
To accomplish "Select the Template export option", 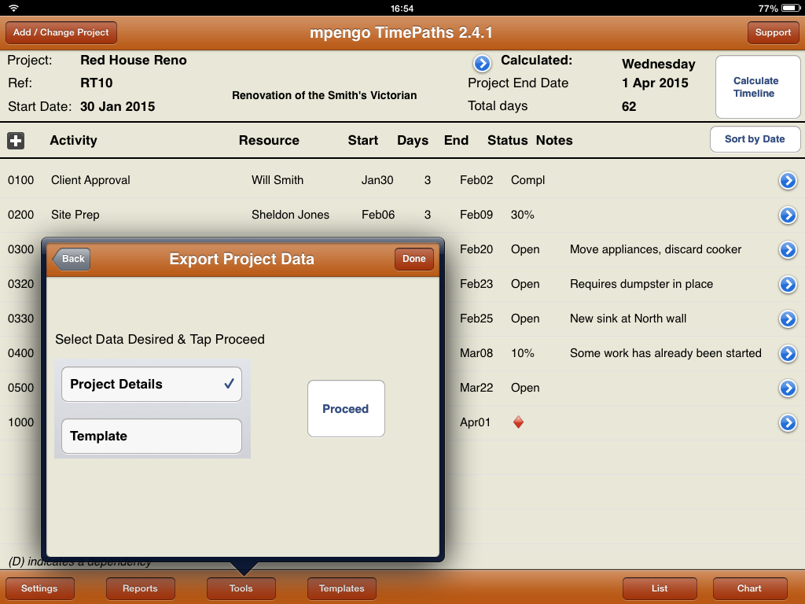I will [152, 436].
